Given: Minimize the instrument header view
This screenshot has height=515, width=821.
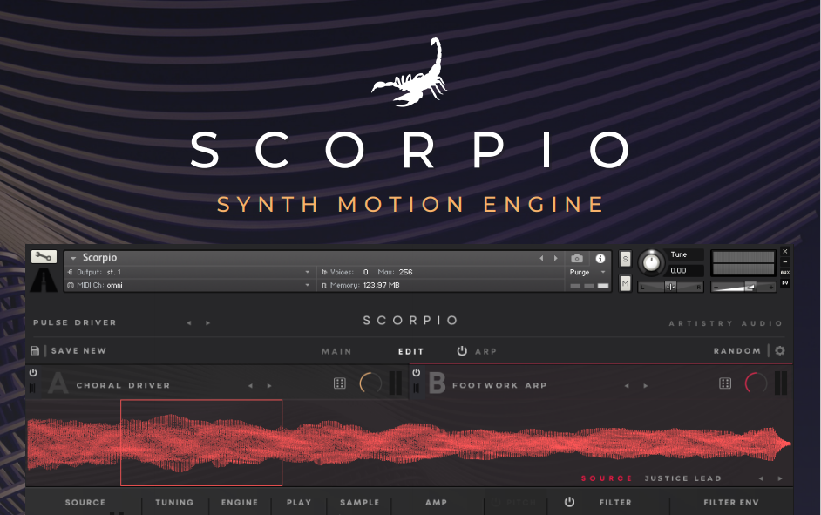Looking at the screenshot, I should click(785, 261).
